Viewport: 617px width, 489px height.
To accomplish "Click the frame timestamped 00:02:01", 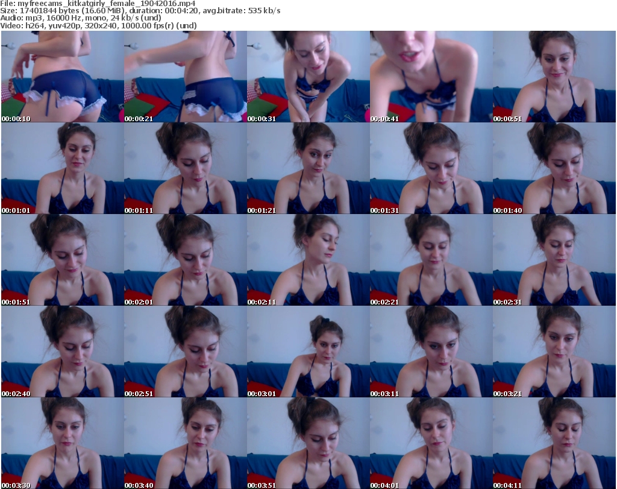I will [x=186, y=260].
